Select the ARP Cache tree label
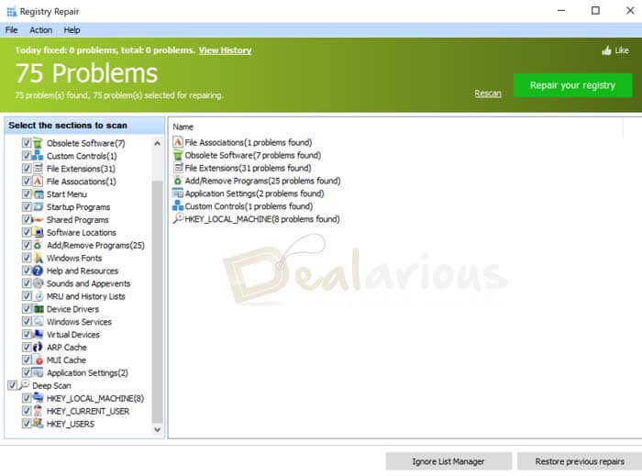The image size is (642, 476). [x=67, y=348]
